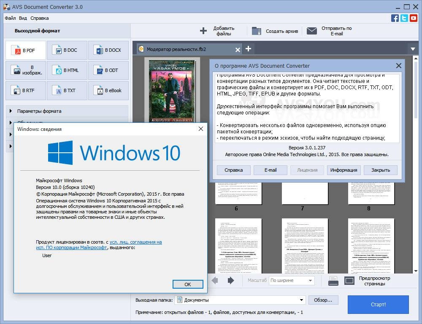Open the AVS YouTube channel icon
The height and width of the screenshot is (324, 422).
click(414, 18)
